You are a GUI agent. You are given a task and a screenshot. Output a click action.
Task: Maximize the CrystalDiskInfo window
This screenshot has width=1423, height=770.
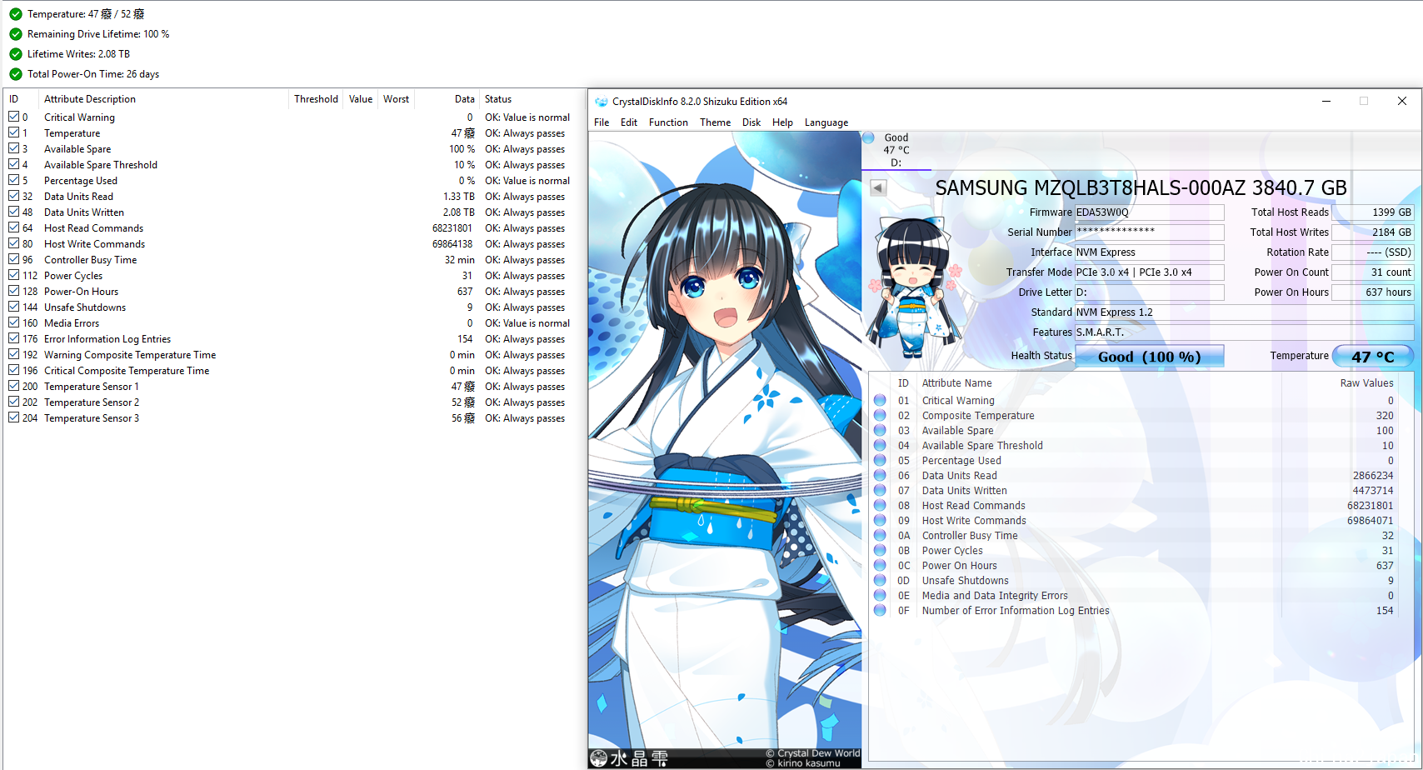[x=1364, y=101]
